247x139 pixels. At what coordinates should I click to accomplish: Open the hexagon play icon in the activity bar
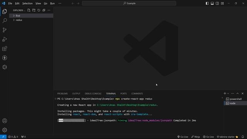[x=5, y=67]
